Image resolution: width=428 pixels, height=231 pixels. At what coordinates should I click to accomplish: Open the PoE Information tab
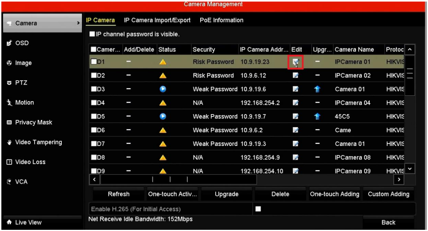pos(221,20)
